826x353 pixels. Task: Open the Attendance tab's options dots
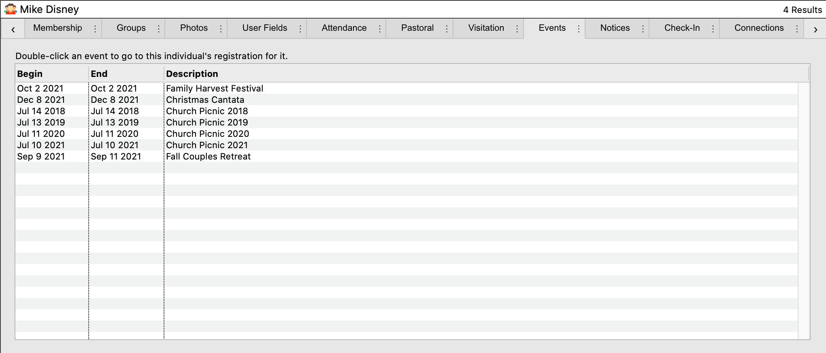point(380,29)
